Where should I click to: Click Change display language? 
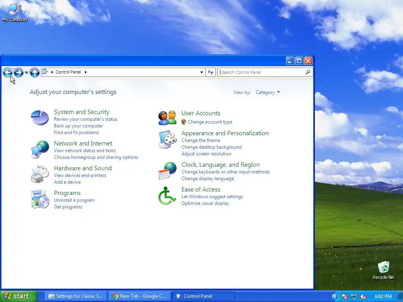(208, 179)
